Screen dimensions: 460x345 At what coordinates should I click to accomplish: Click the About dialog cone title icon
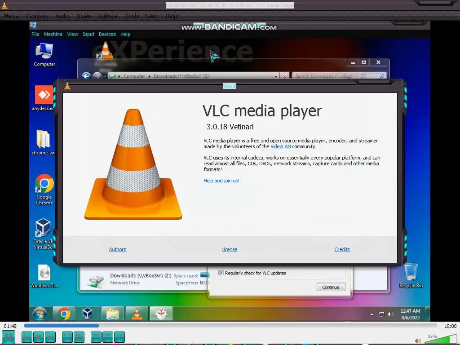point(67,86)
